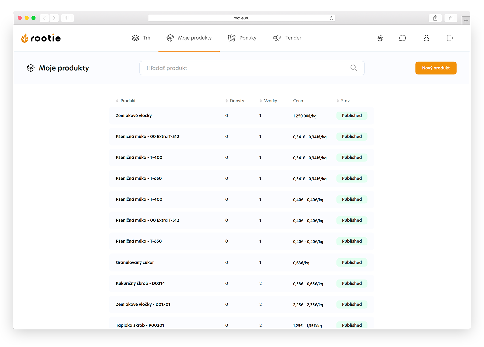The width and height of the screenshot is (484, 347).
Task: Open the Ponuky tab
Action: click(243, 38)
